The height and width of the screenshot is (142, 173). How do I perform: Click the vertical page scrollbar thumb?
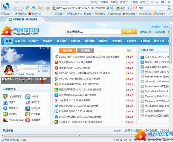coord(171,44)
